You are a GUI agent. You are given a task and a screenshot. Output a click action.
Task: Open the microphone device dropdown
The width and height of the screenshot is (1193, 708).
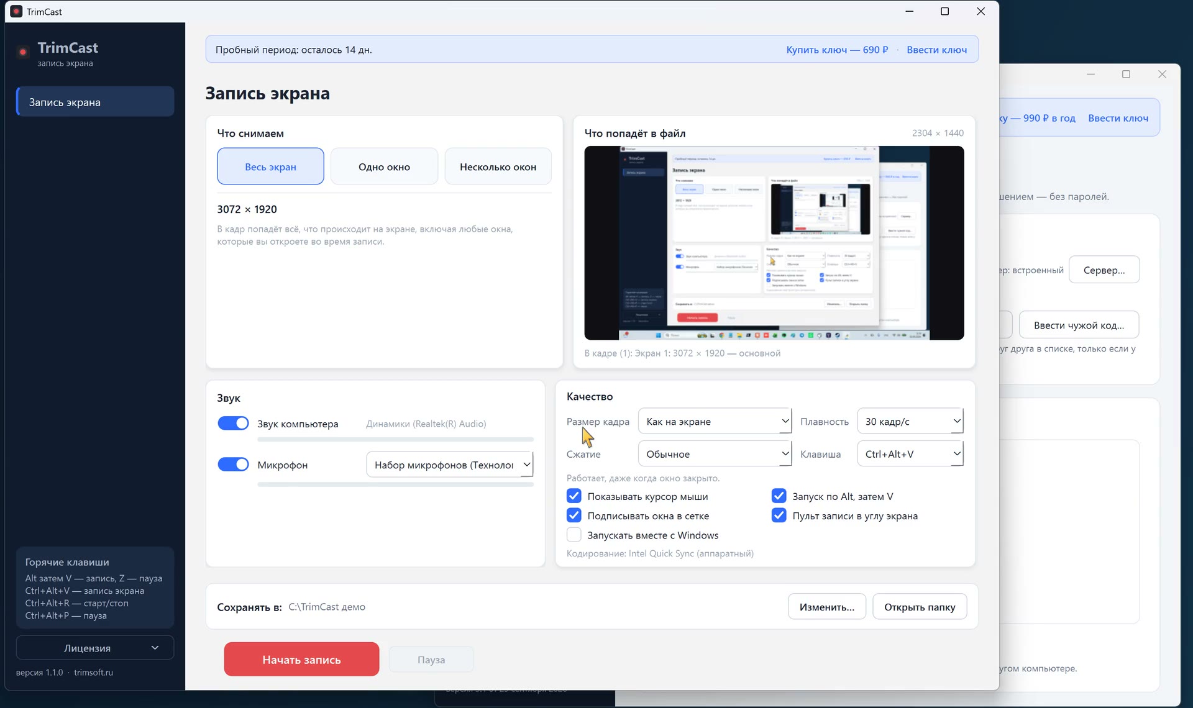pos(449,465)
